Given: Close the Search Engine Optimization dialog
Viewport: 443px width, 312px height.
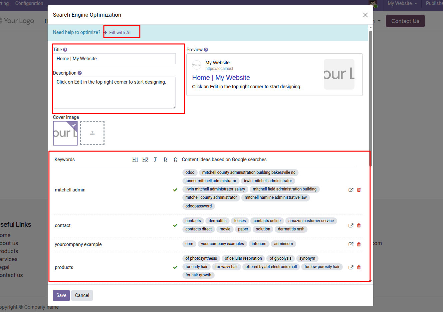Looking at the screenshot, I should (x=365, y=15).
